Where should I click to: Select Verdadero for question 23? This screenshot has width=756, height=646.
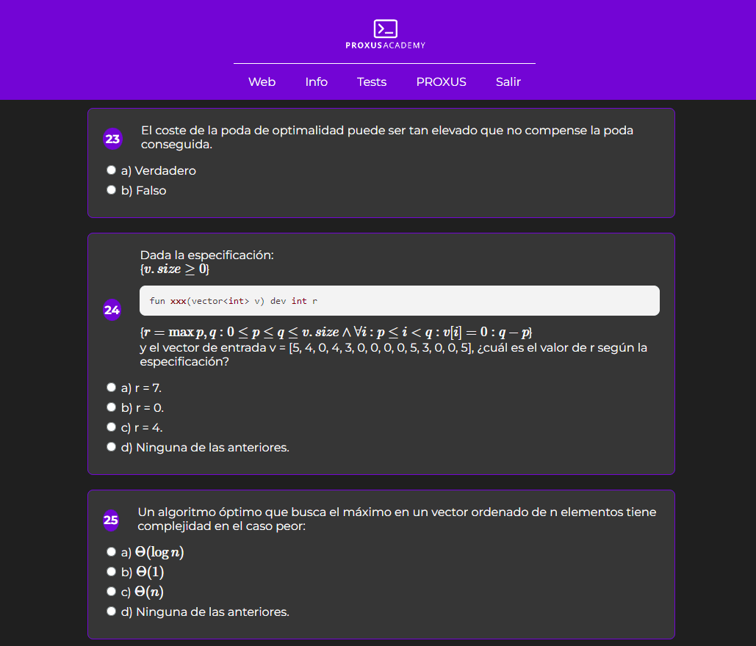112,170
